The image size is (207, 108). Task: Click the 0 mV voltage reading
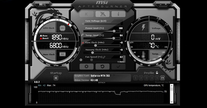(x=156, y=37)
